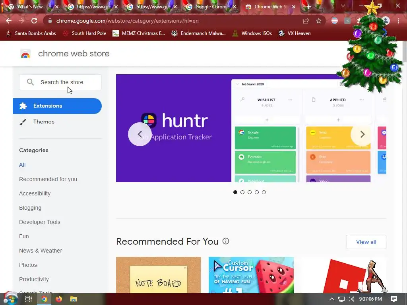Click the Chrome Web Store logo icon
The width and height of the screenshot is (407, 305).
25,54
